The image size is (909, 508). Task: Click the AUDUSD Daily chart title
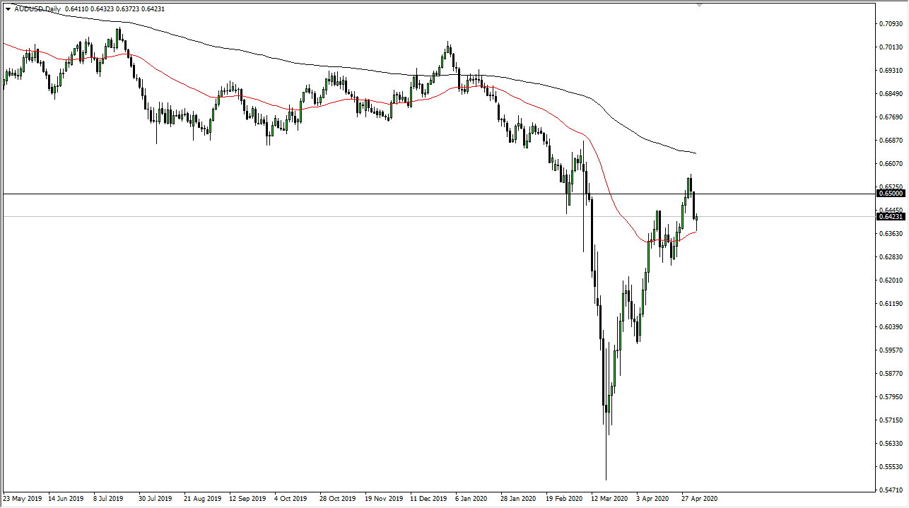click(37, 10)
